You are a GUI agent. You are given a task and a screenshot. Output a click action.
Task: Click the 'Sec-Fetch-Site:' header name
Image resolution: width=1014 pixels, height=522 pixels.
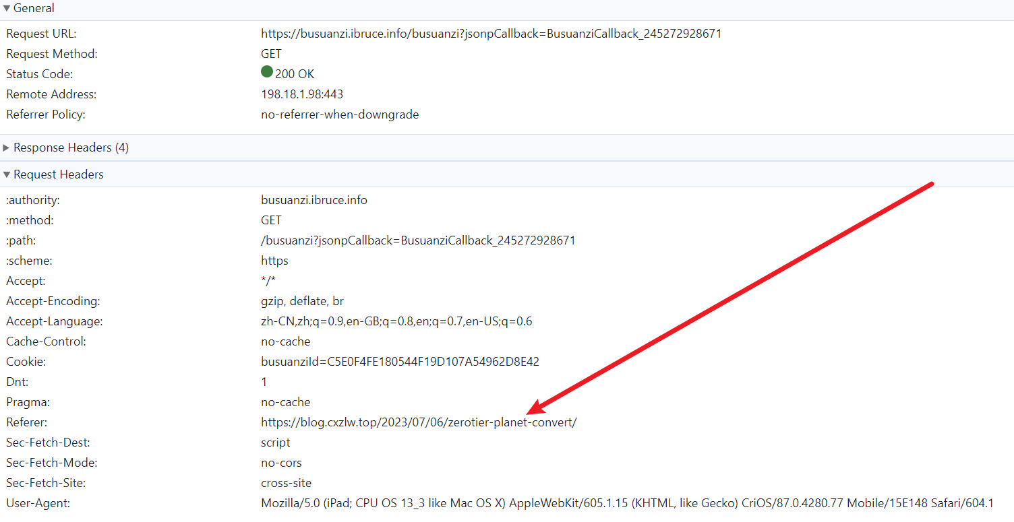(x=46, y=483)
